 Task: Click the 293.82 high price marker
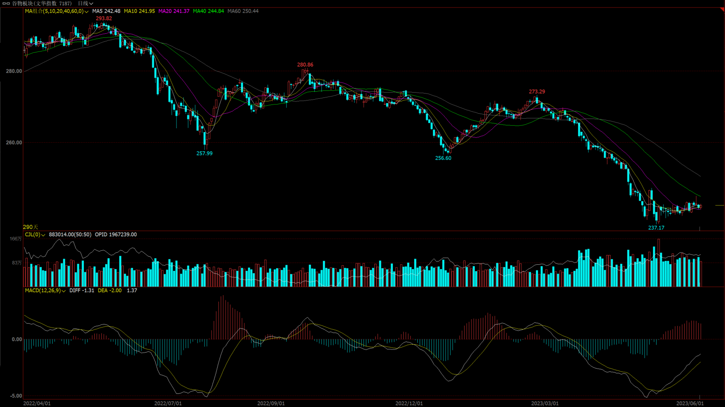point(104,18)
